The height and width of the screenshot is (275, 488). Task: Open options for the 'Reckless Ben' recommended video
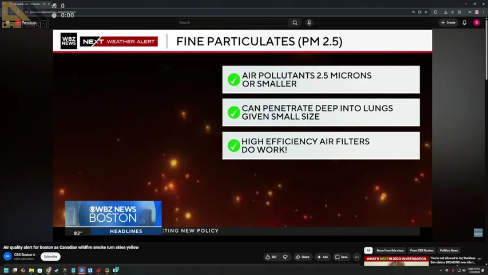click(479, 259)
